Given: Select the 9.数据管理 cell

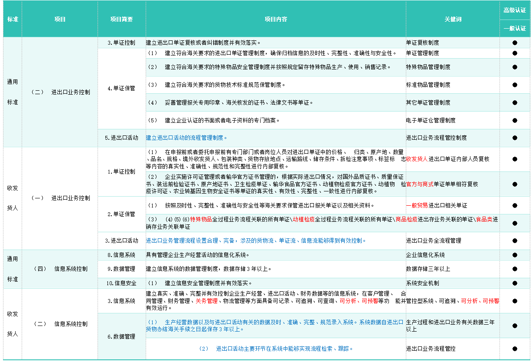Looking at the screenshot, I should [x=121, y=269].
